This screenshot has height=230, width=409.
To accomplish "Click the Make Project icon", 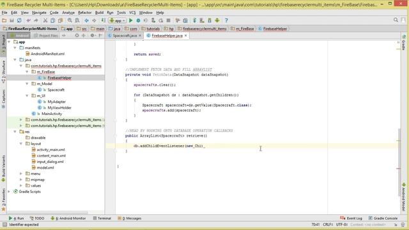I will (104, 20).
